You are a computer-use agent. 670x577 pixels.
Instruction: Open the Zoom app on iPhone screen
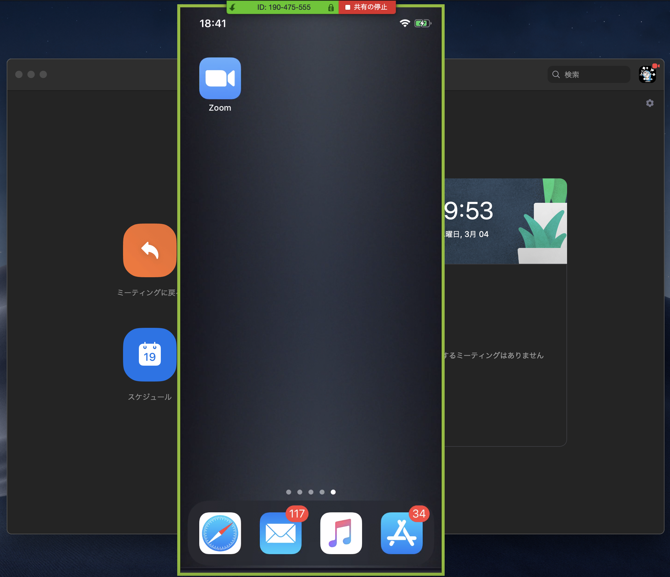(220, 78)
